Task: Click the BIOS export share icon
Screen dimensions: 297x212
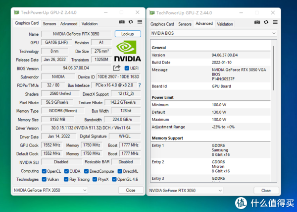Action: pos(117,68)
